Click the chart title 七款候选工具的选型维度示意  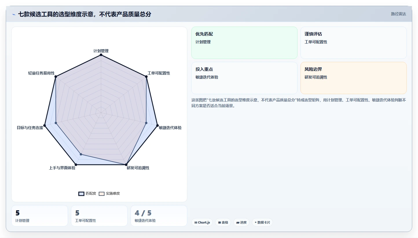[x=85, y=14]
